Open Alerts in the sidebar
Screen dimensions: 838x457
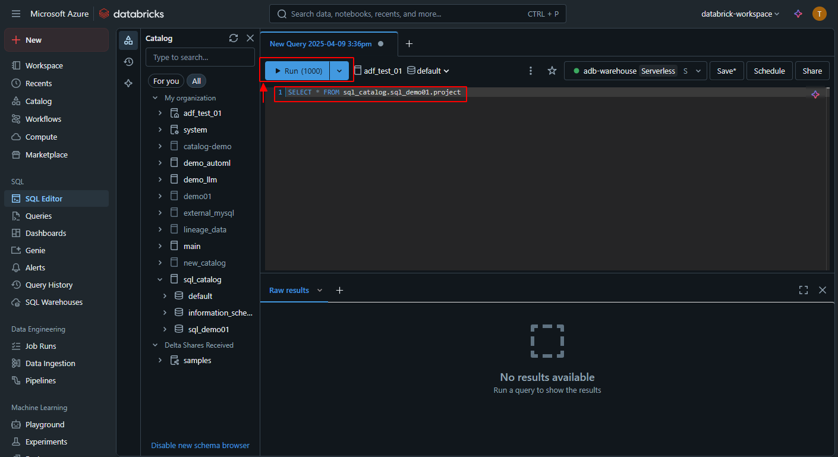[x=56, y=267]
